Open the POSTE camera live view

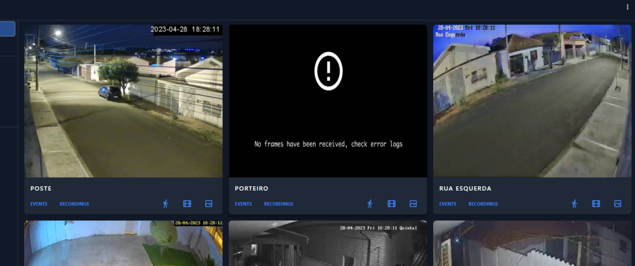click(x=124, y=101)
